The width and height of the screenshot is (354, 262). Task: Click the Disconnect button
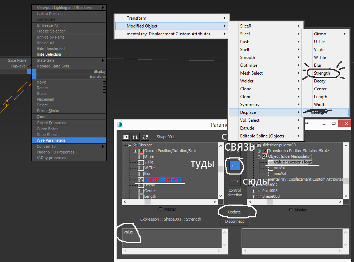click(234, 221)
